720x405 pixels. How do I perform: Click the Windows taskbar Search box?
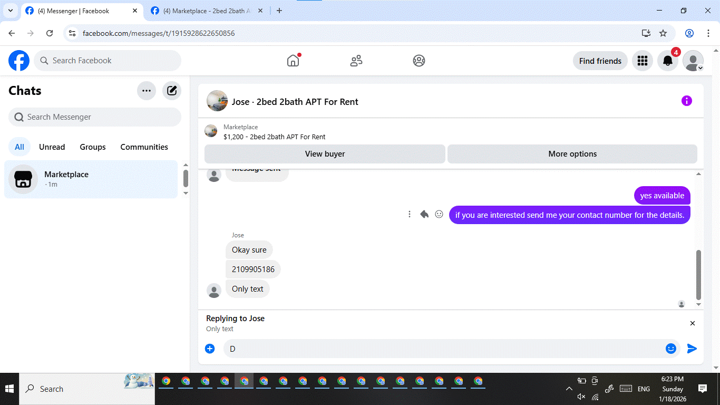click(87, 389)
